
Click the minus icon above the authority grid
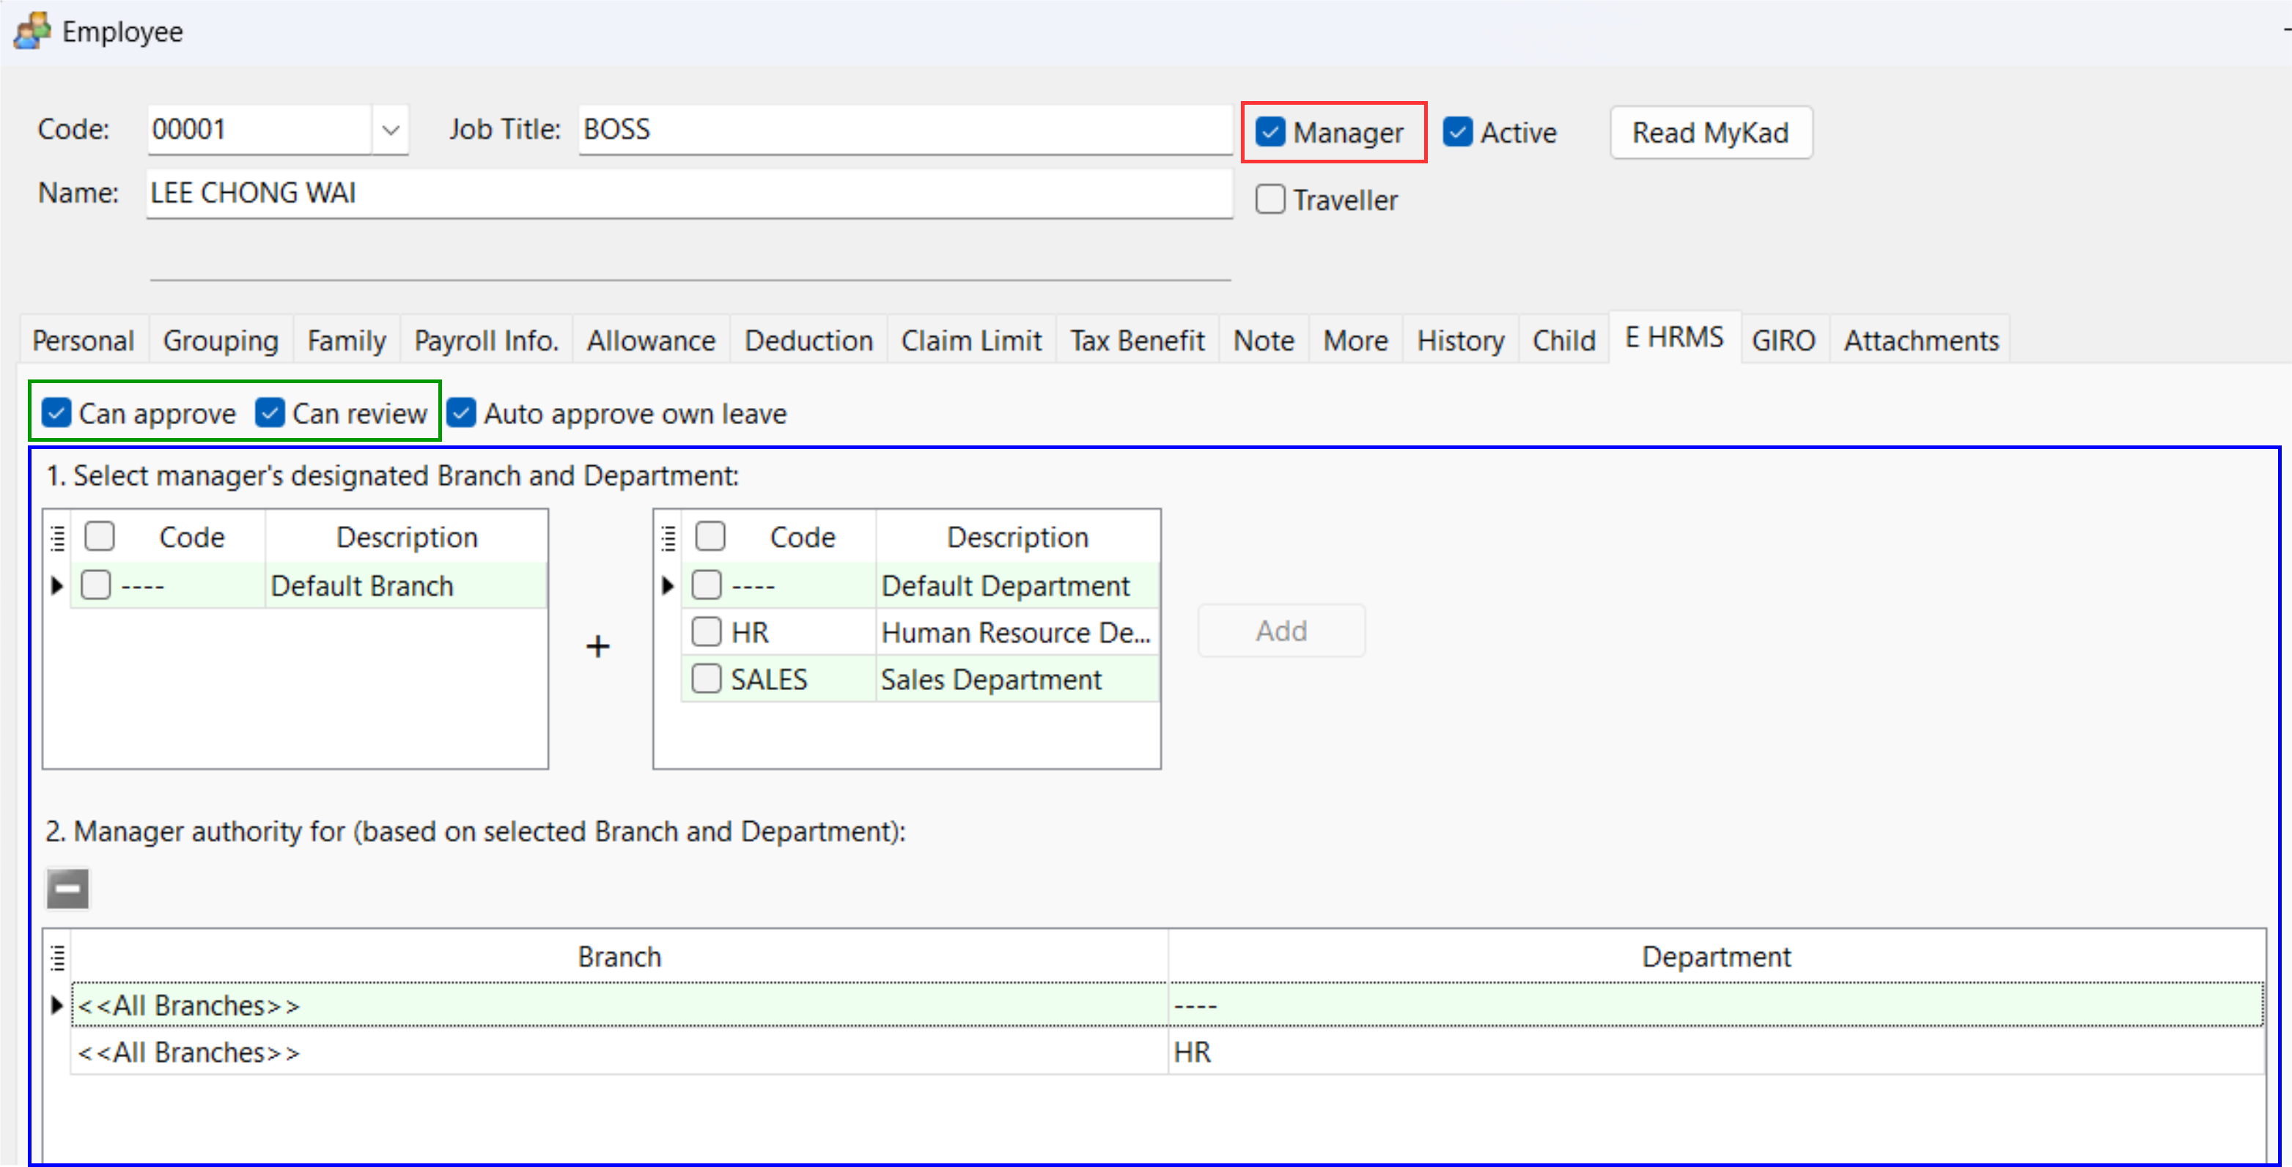tap(67, 889)
